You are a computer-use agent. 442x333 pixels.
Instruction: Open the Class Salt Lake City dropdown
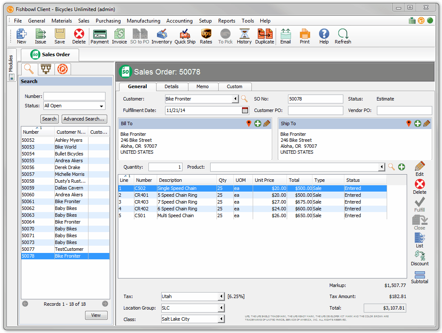[x=222, y=319]
